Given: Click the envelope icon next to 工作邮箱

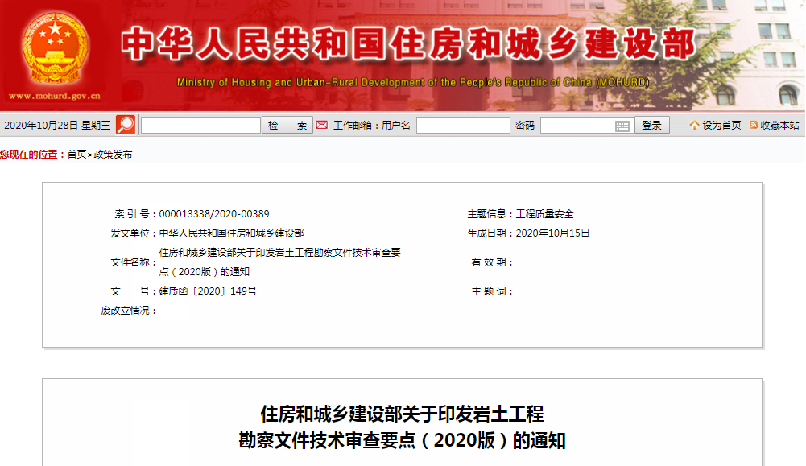Looking at the screenshot, I should coord(321,126).
